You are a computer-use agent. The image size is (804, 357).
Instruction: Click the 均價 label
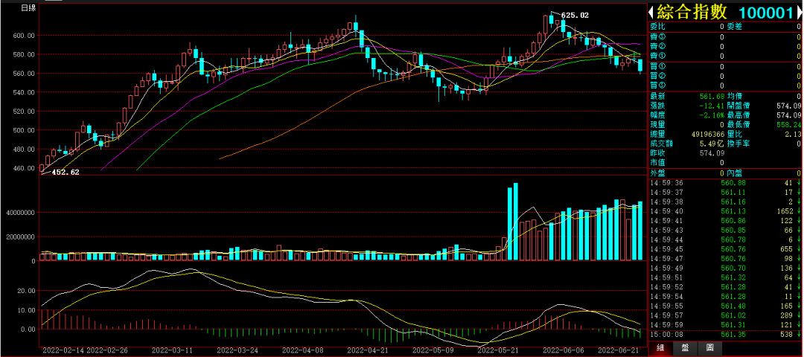(x=734, y=96)
